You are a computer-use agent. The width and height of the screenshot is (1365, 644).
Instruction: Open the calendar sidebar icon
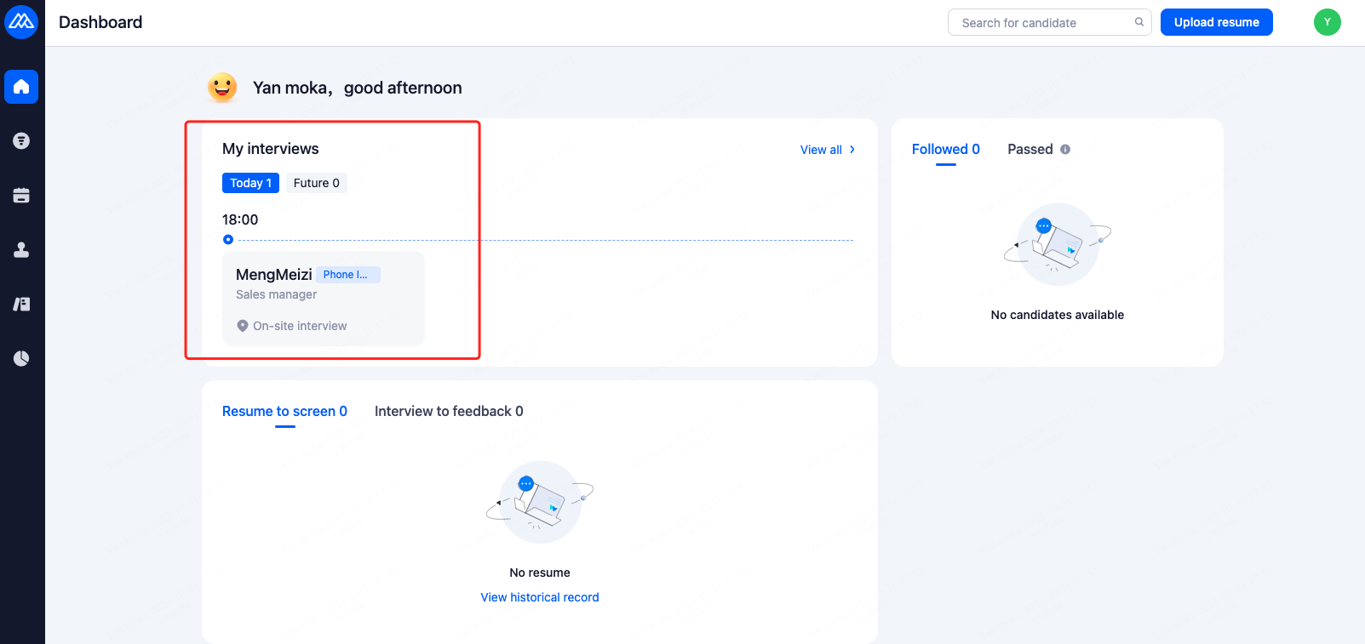click(x=21, y=196)
